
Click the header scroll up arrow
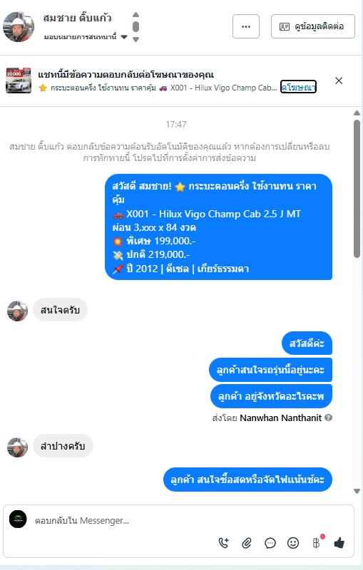(x=136, y=15)
